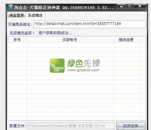Click the 天猫商品地址 label
This screenshot has width=151, height=130.
pos(20,24)
